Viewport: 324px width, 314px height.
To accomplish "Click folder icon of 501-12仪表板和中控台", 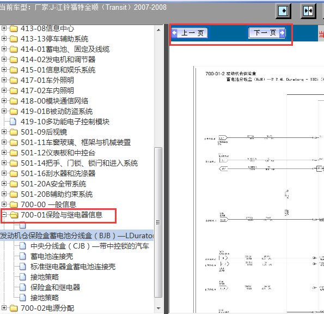I will pyautogui.click(x=14, y=153).
